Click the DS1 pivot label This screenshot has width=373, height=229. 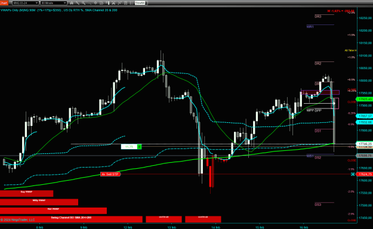point(318,131)
